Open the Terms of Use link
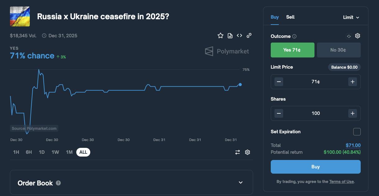 [x=341, y=182]
